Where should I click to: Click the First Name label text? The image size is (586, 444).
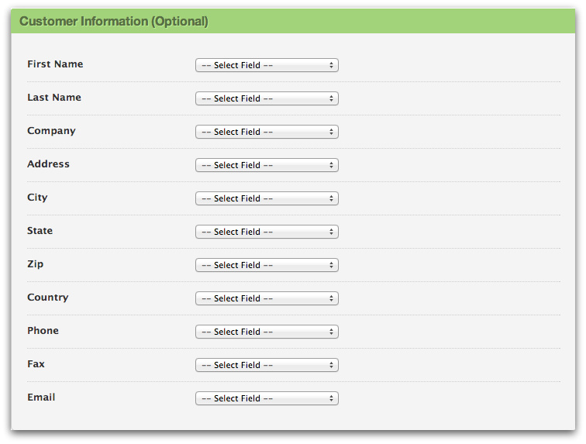(x=55, y=64)
